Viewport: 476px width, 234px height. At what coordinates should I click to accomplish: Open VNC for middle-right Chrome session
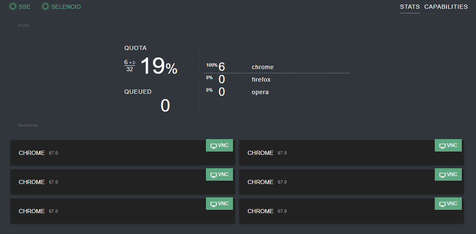point(448,174)
